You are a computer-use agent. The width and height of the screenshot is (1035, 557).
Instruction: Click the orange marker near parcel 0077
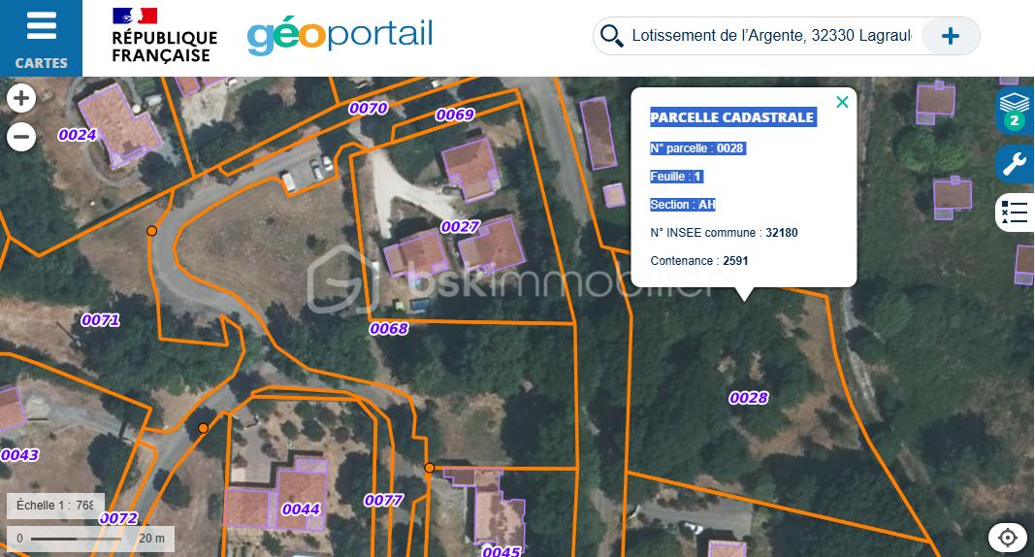click(429, 468)
